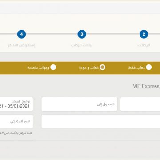The image size is (160, 160).
Task: Select the ذهاب فقط one-way radio button
Action: tap(149, 68)
